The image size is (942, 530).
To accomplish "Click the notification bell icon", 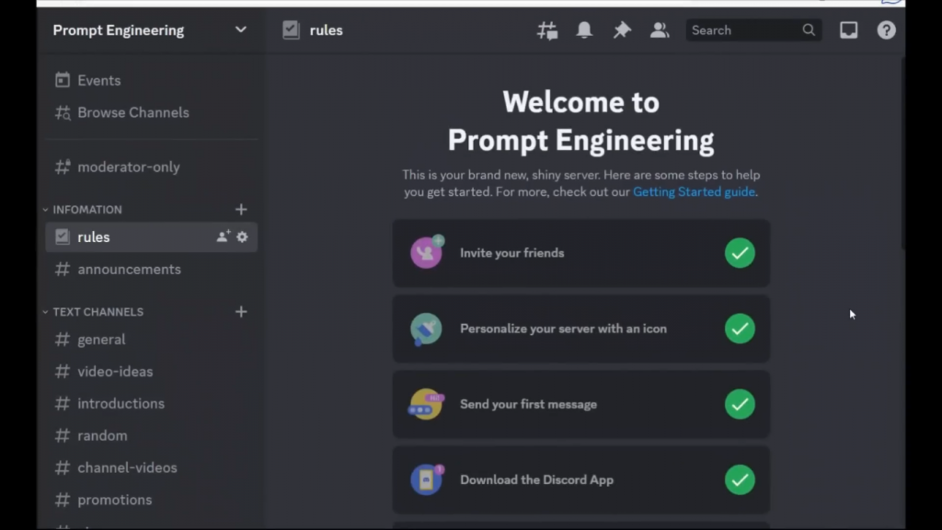I will click(584, 30).
